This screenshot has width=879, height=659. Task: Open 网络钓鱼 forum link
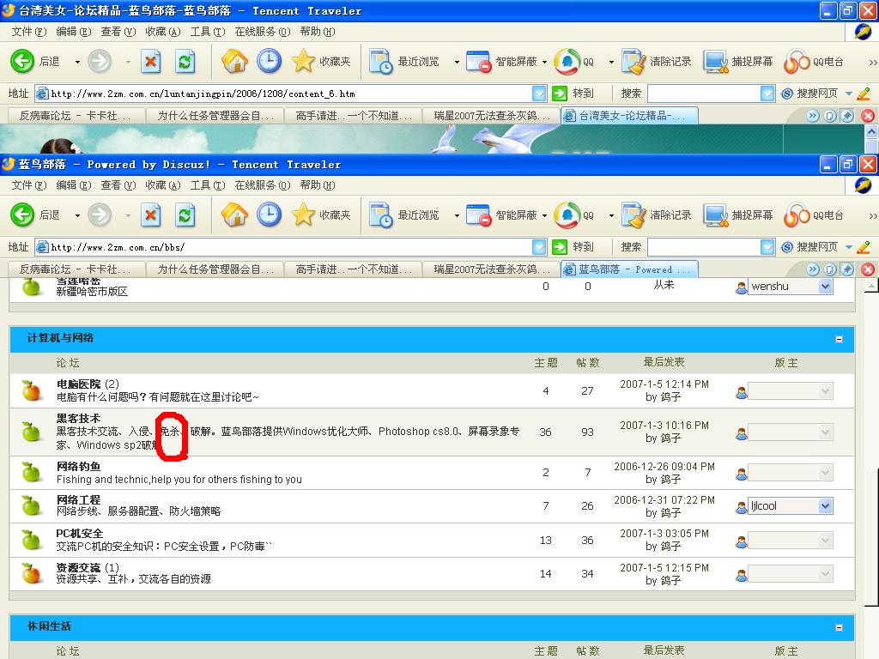click(x=78, y=466)
